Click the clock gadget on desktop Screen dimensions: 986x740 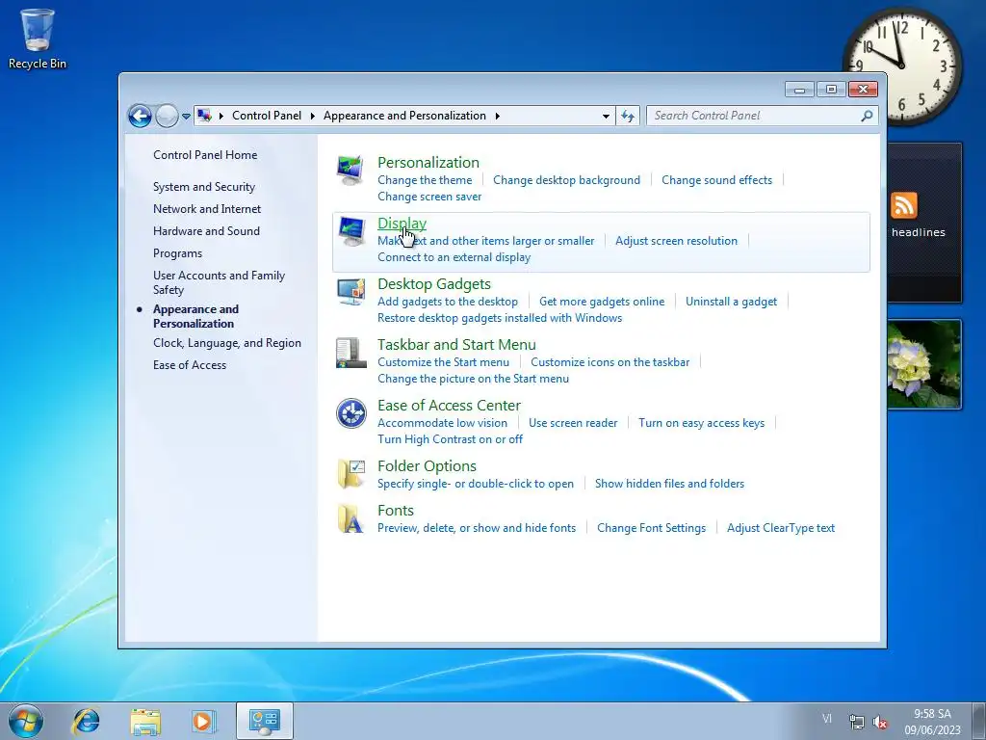click(902, 66)
